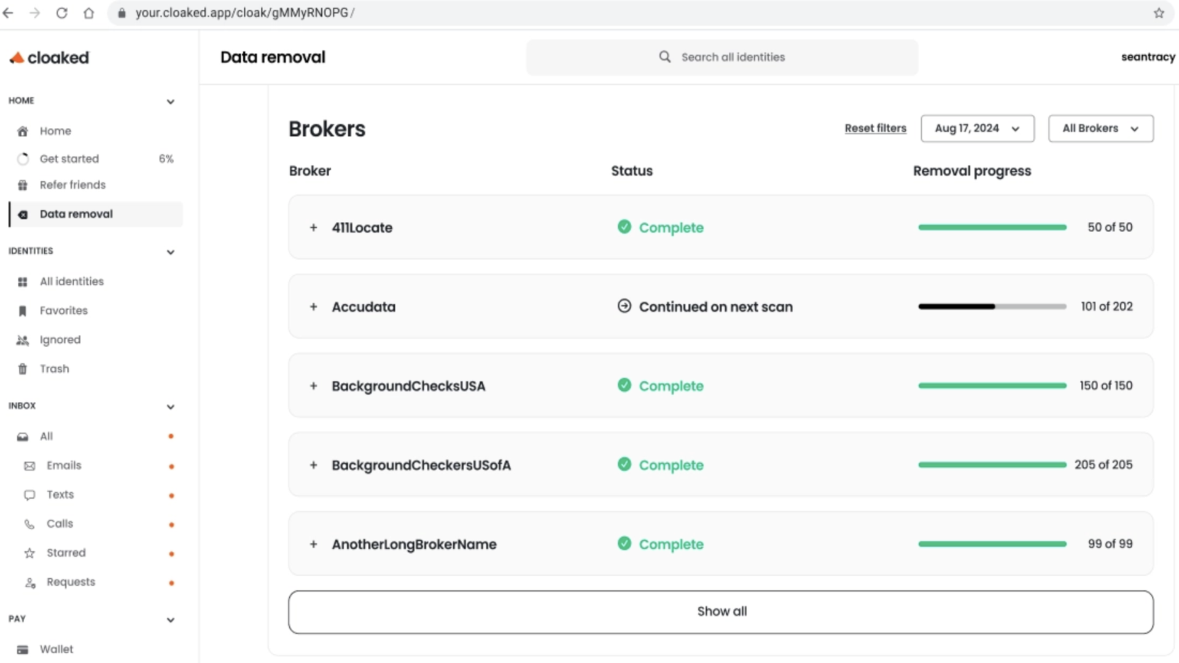Click the Refer friends gift icon

point(23,185)
